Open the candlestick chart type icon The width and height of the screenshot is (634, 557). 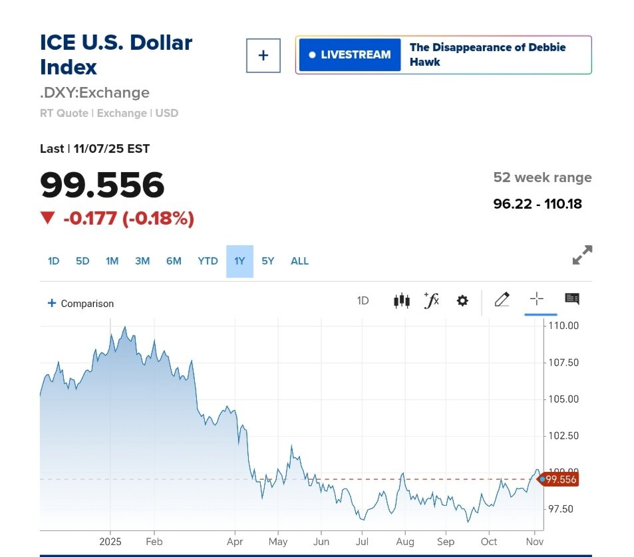tap(401, 300)
